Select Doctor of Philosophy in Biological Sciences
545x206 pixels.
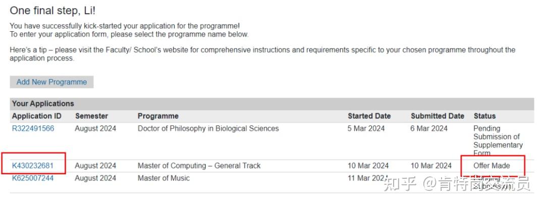[208, 128]
